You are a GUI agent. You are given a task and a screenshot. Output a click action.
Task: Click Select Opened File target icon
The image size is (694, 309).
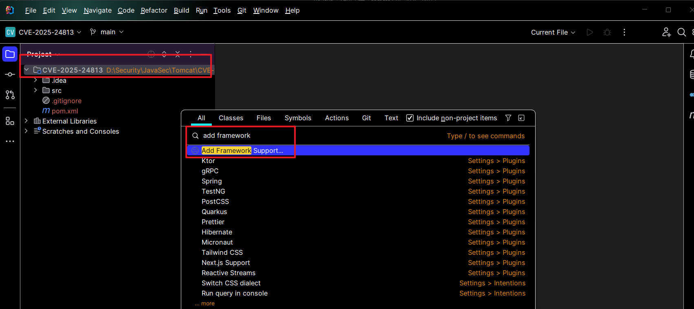click(x=151, y=54)
